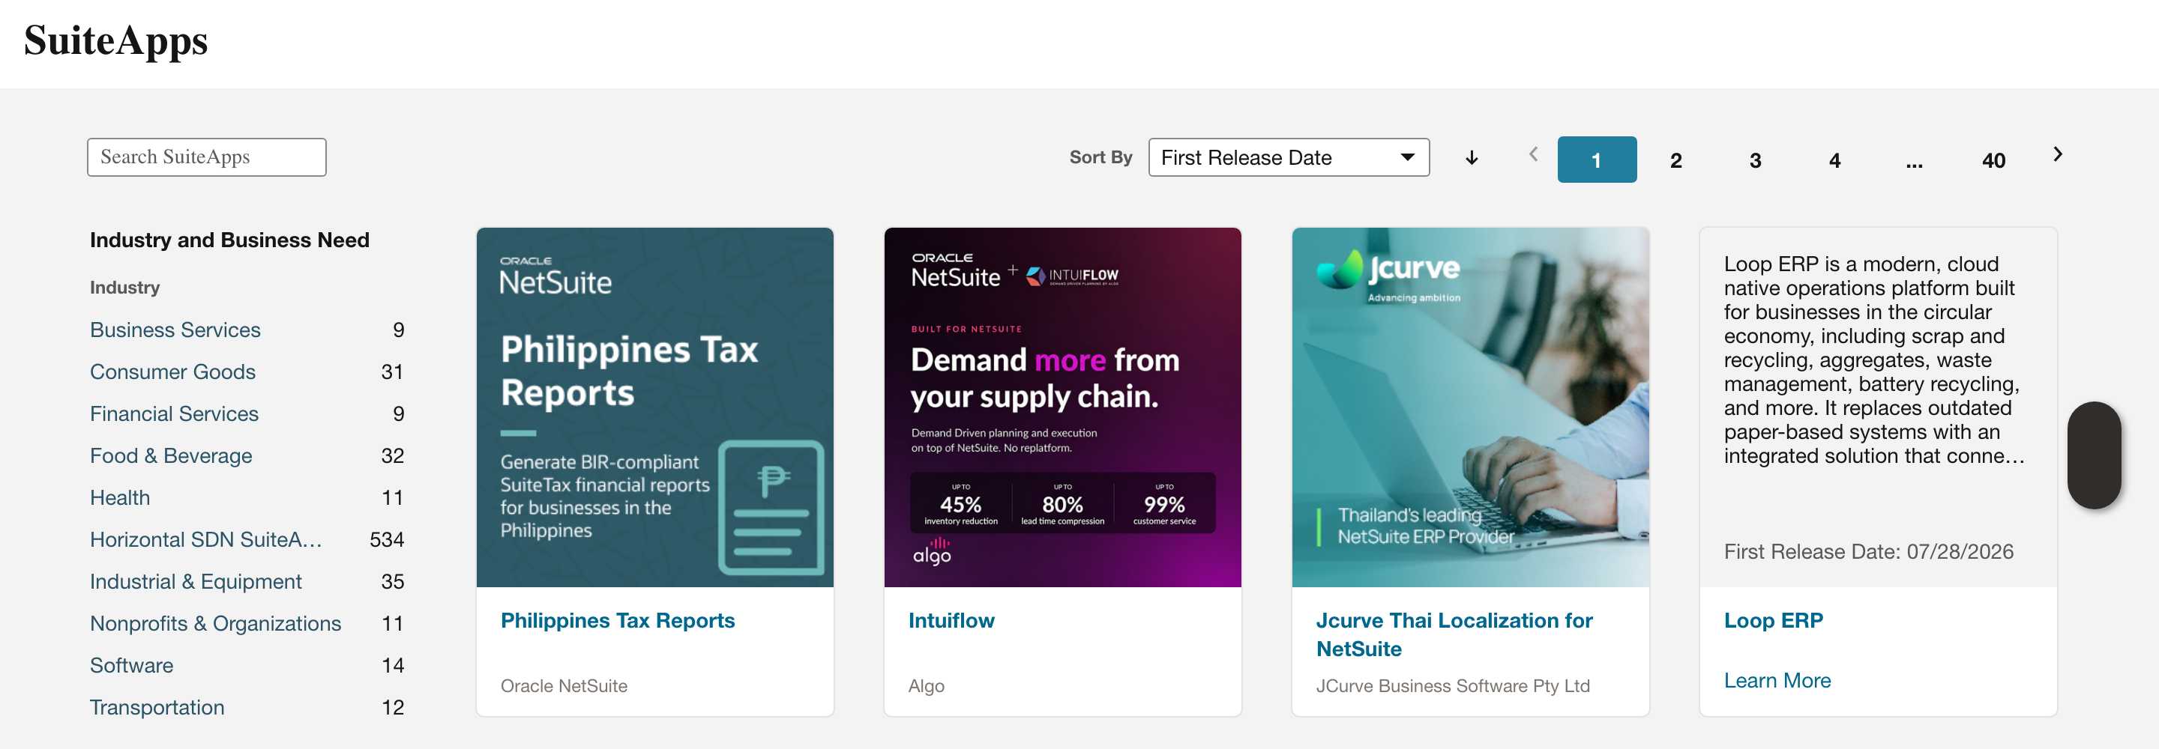Filter by Financial Services industry
The height and width of the screenshot is (749, 2159).
pos(175,414)
